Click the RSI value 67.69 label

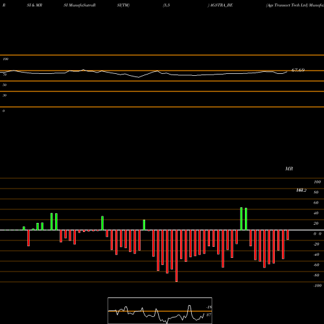click(x=298, y=70)
